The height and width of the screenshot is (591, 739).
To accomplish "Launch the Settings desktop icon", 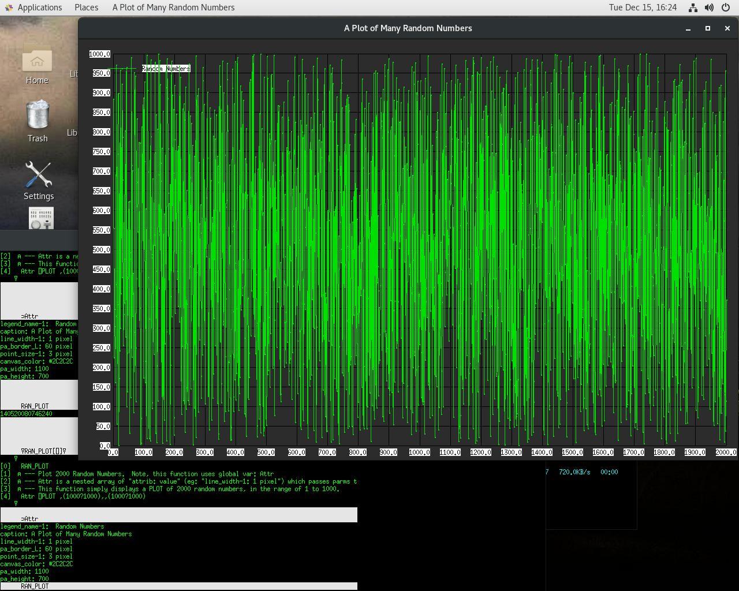I will tap(39, 180).
